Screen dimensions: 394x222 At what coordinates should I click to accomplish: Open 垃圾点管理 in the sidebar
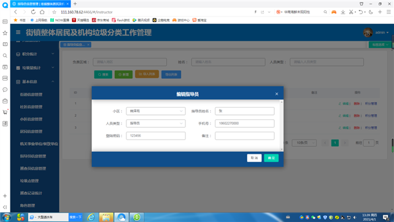pyautogui.click(x=29, y=181)
